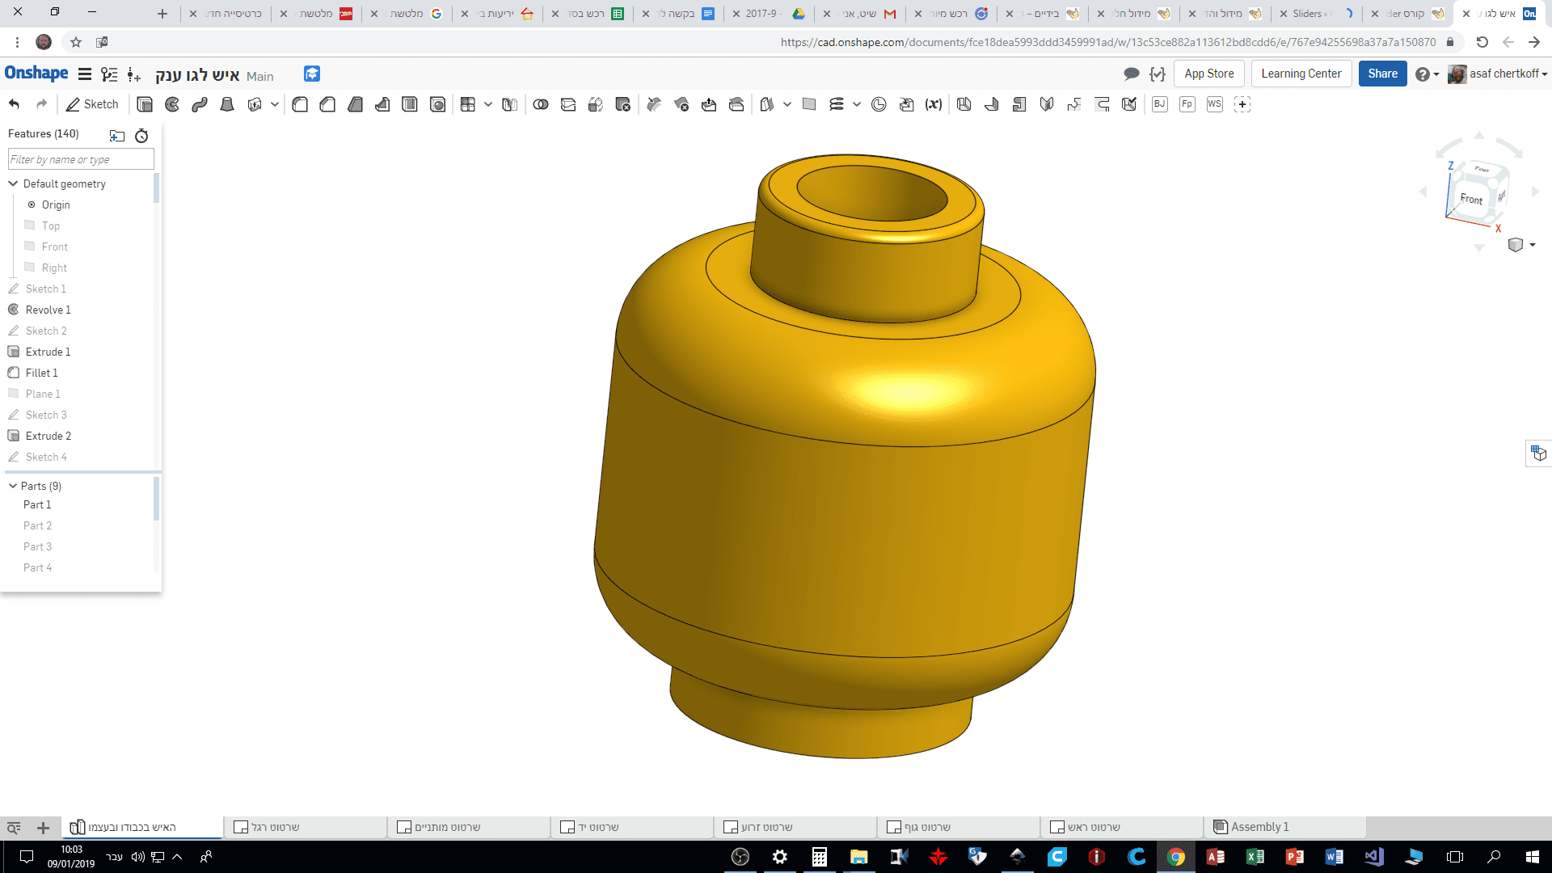Screen dimensions: 1552x873
Task: Open Chrome from the Windows taskbar
Action: click(x=1176, y=857)
